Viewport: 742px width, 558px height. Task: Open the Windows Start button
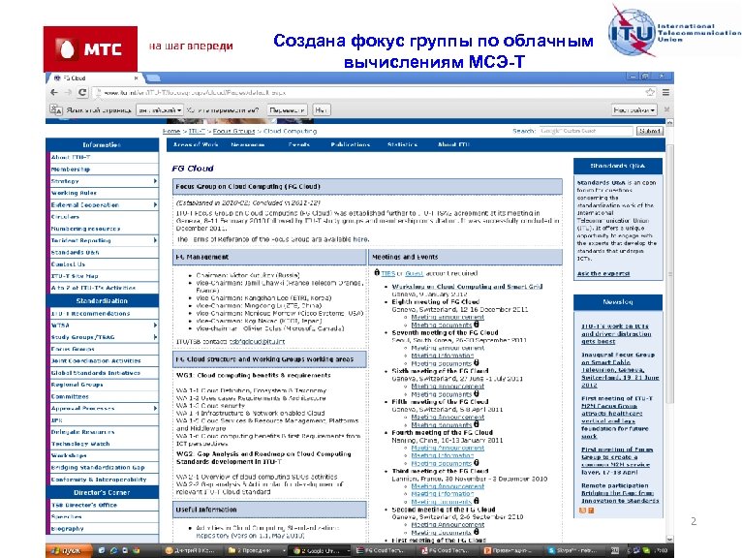(69, 551)
